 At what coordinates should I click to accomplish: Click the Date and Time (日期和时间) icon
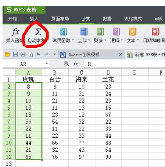point(156,31)
